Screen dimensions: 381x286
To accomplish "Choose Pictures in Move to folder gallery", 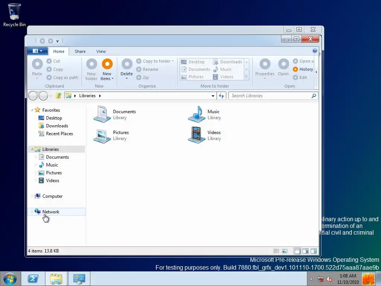I will point(192,77).
